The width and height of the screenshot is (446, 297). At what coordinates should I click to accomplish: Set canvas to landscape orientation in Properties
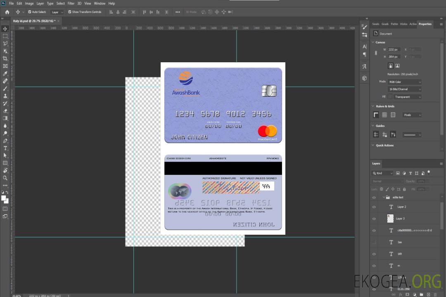pyautogui.click(x=397, y=66)
